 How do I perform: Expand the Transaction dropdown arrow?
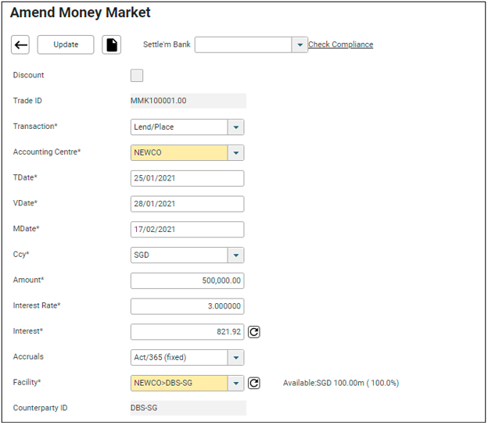[x=235, y=127]
